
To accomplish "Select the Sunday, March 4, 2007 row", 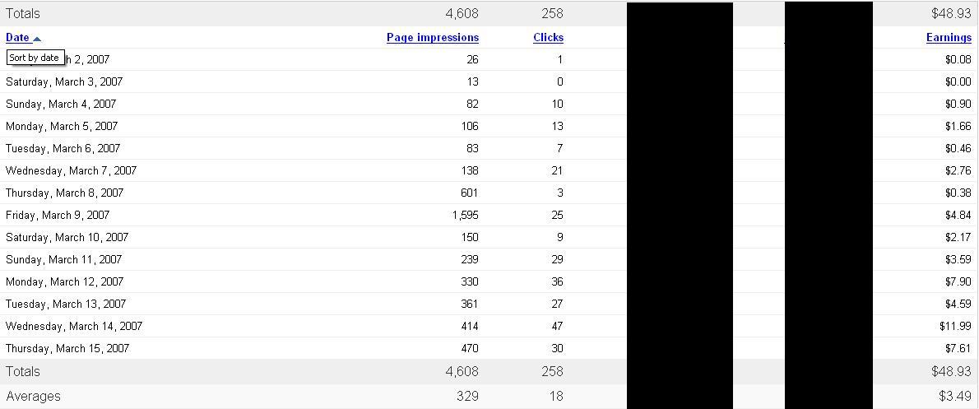I will click(489, 105).
